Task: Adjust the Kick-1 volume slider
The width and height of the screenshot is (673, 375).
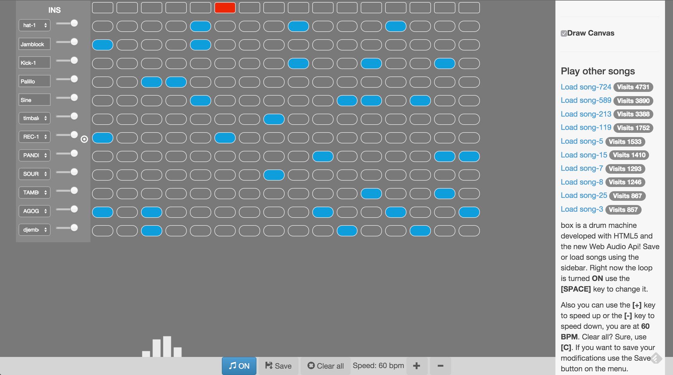Action: tap(67, 61)
